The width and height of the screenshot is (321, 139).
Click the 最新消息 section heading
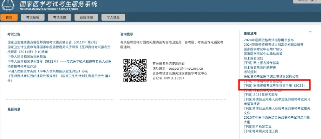click(x=14, y=109)
